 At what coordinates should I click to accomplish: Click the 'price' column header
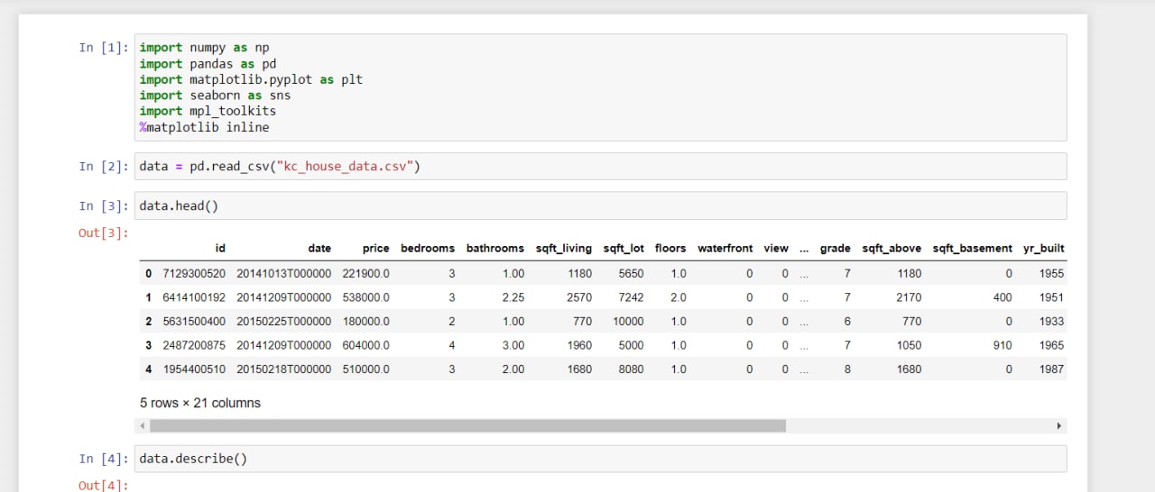point(376,248)
